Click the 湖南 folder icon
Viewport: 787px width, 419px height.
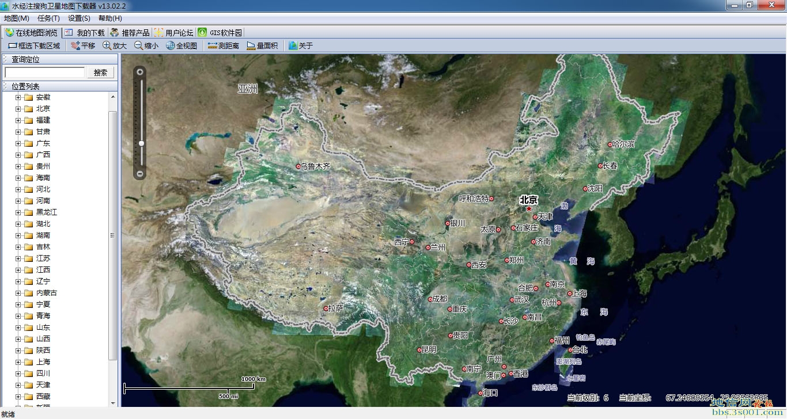click(x=28, y=235)
